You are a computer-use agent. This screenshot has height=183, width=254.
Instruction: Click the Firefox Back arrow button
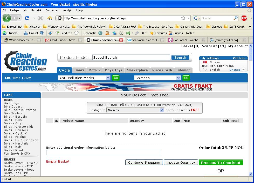click(x=7, y=18)
